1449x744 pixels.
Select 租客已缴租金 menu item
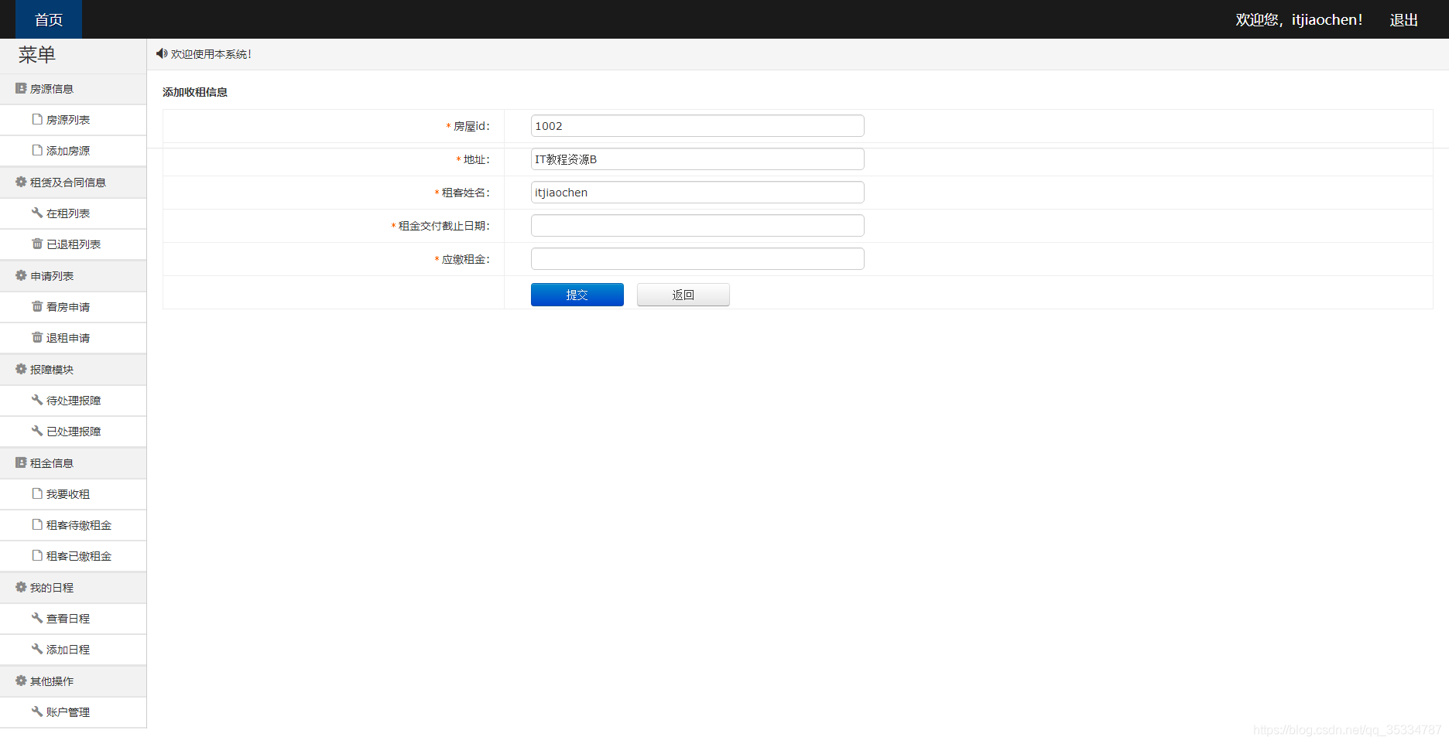pyautogui.click(x=73, y=556)
